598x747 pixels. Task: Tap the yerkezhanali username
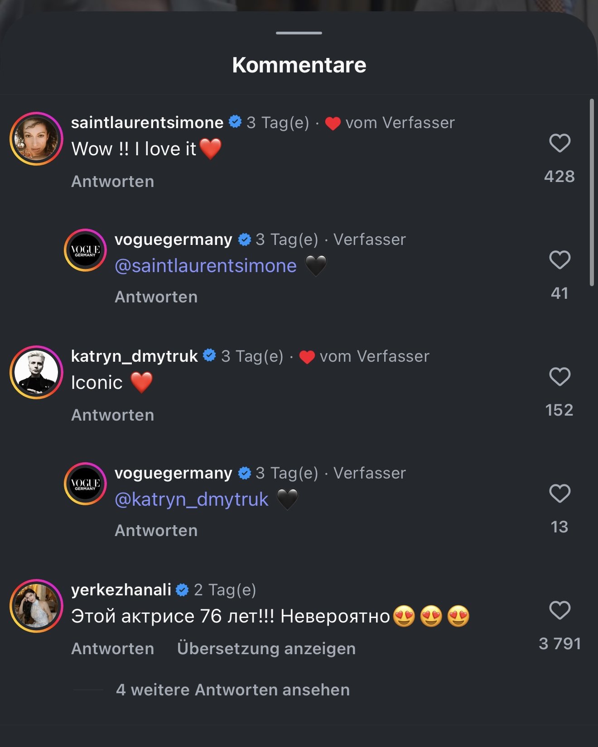click(121, 589)
